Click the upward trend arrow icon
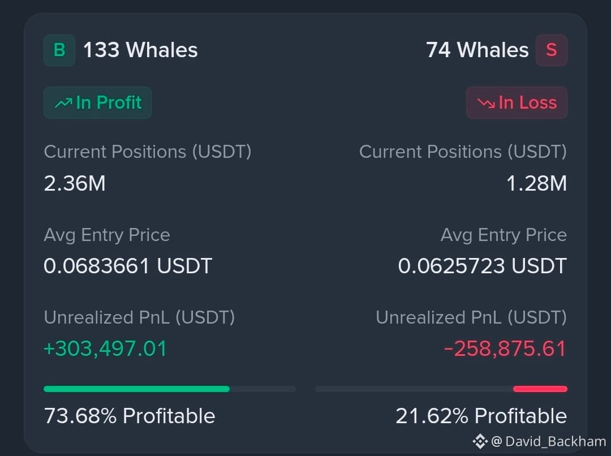This screenshot has height=456, width=611. point(63,103)
